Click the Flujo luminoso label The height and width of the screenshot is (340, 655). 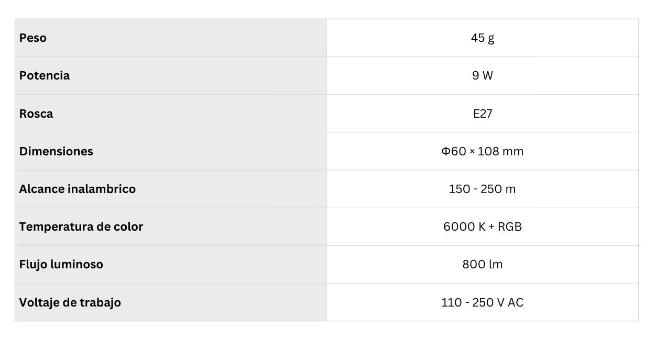[61, 264]
